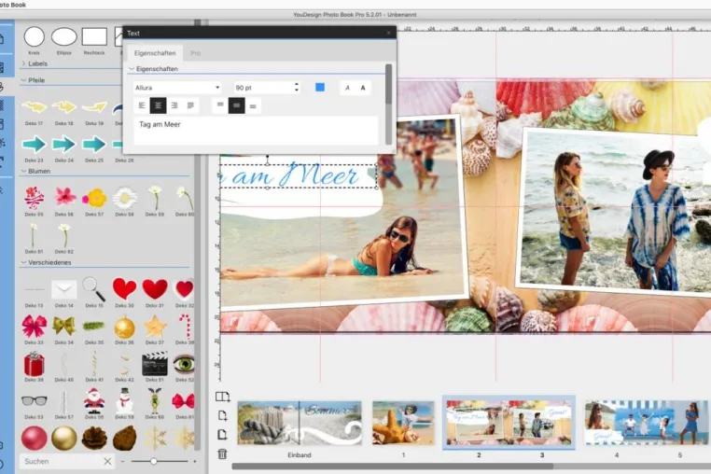The height and width of the screenshot is (474, 711).
Task: Click the decoration size slider handle
Action: pyautogui.click(x=154, y=461)
